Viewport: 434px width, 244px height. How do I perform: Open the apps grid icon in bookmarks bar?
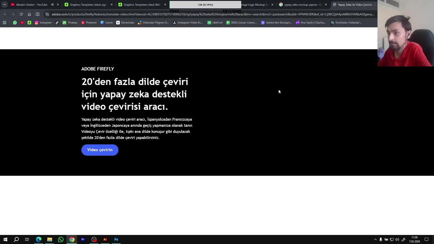(4, 23)
